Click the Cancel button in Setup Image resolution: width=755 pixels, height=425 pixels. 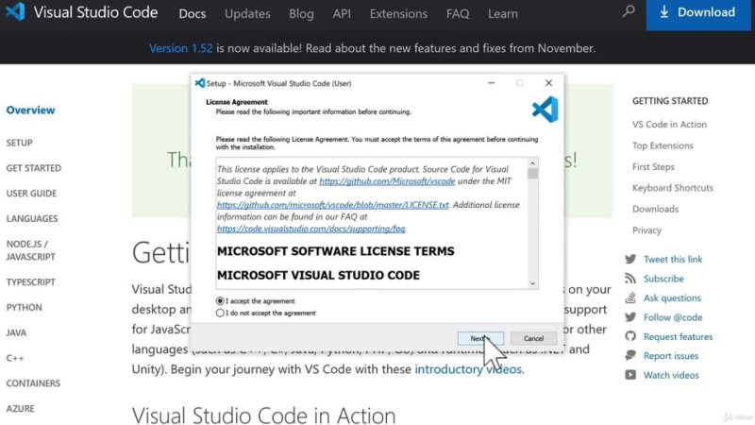click(533, 338)
